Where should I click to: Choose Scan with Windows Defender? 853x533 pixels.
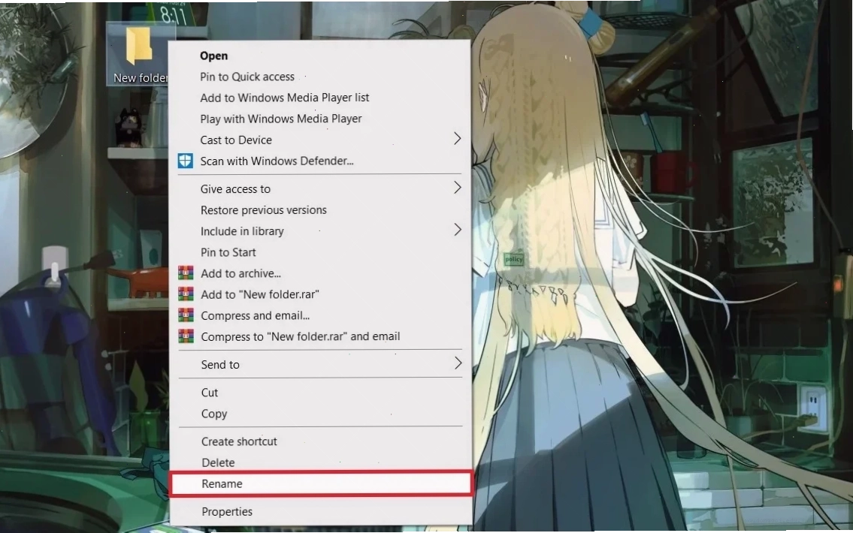[320, 161]
